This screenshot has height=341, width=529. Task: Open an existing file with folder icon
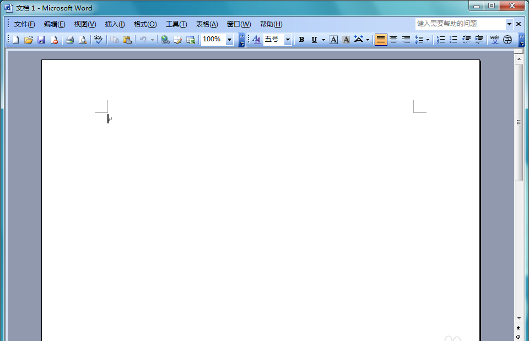tap(28, 40)
